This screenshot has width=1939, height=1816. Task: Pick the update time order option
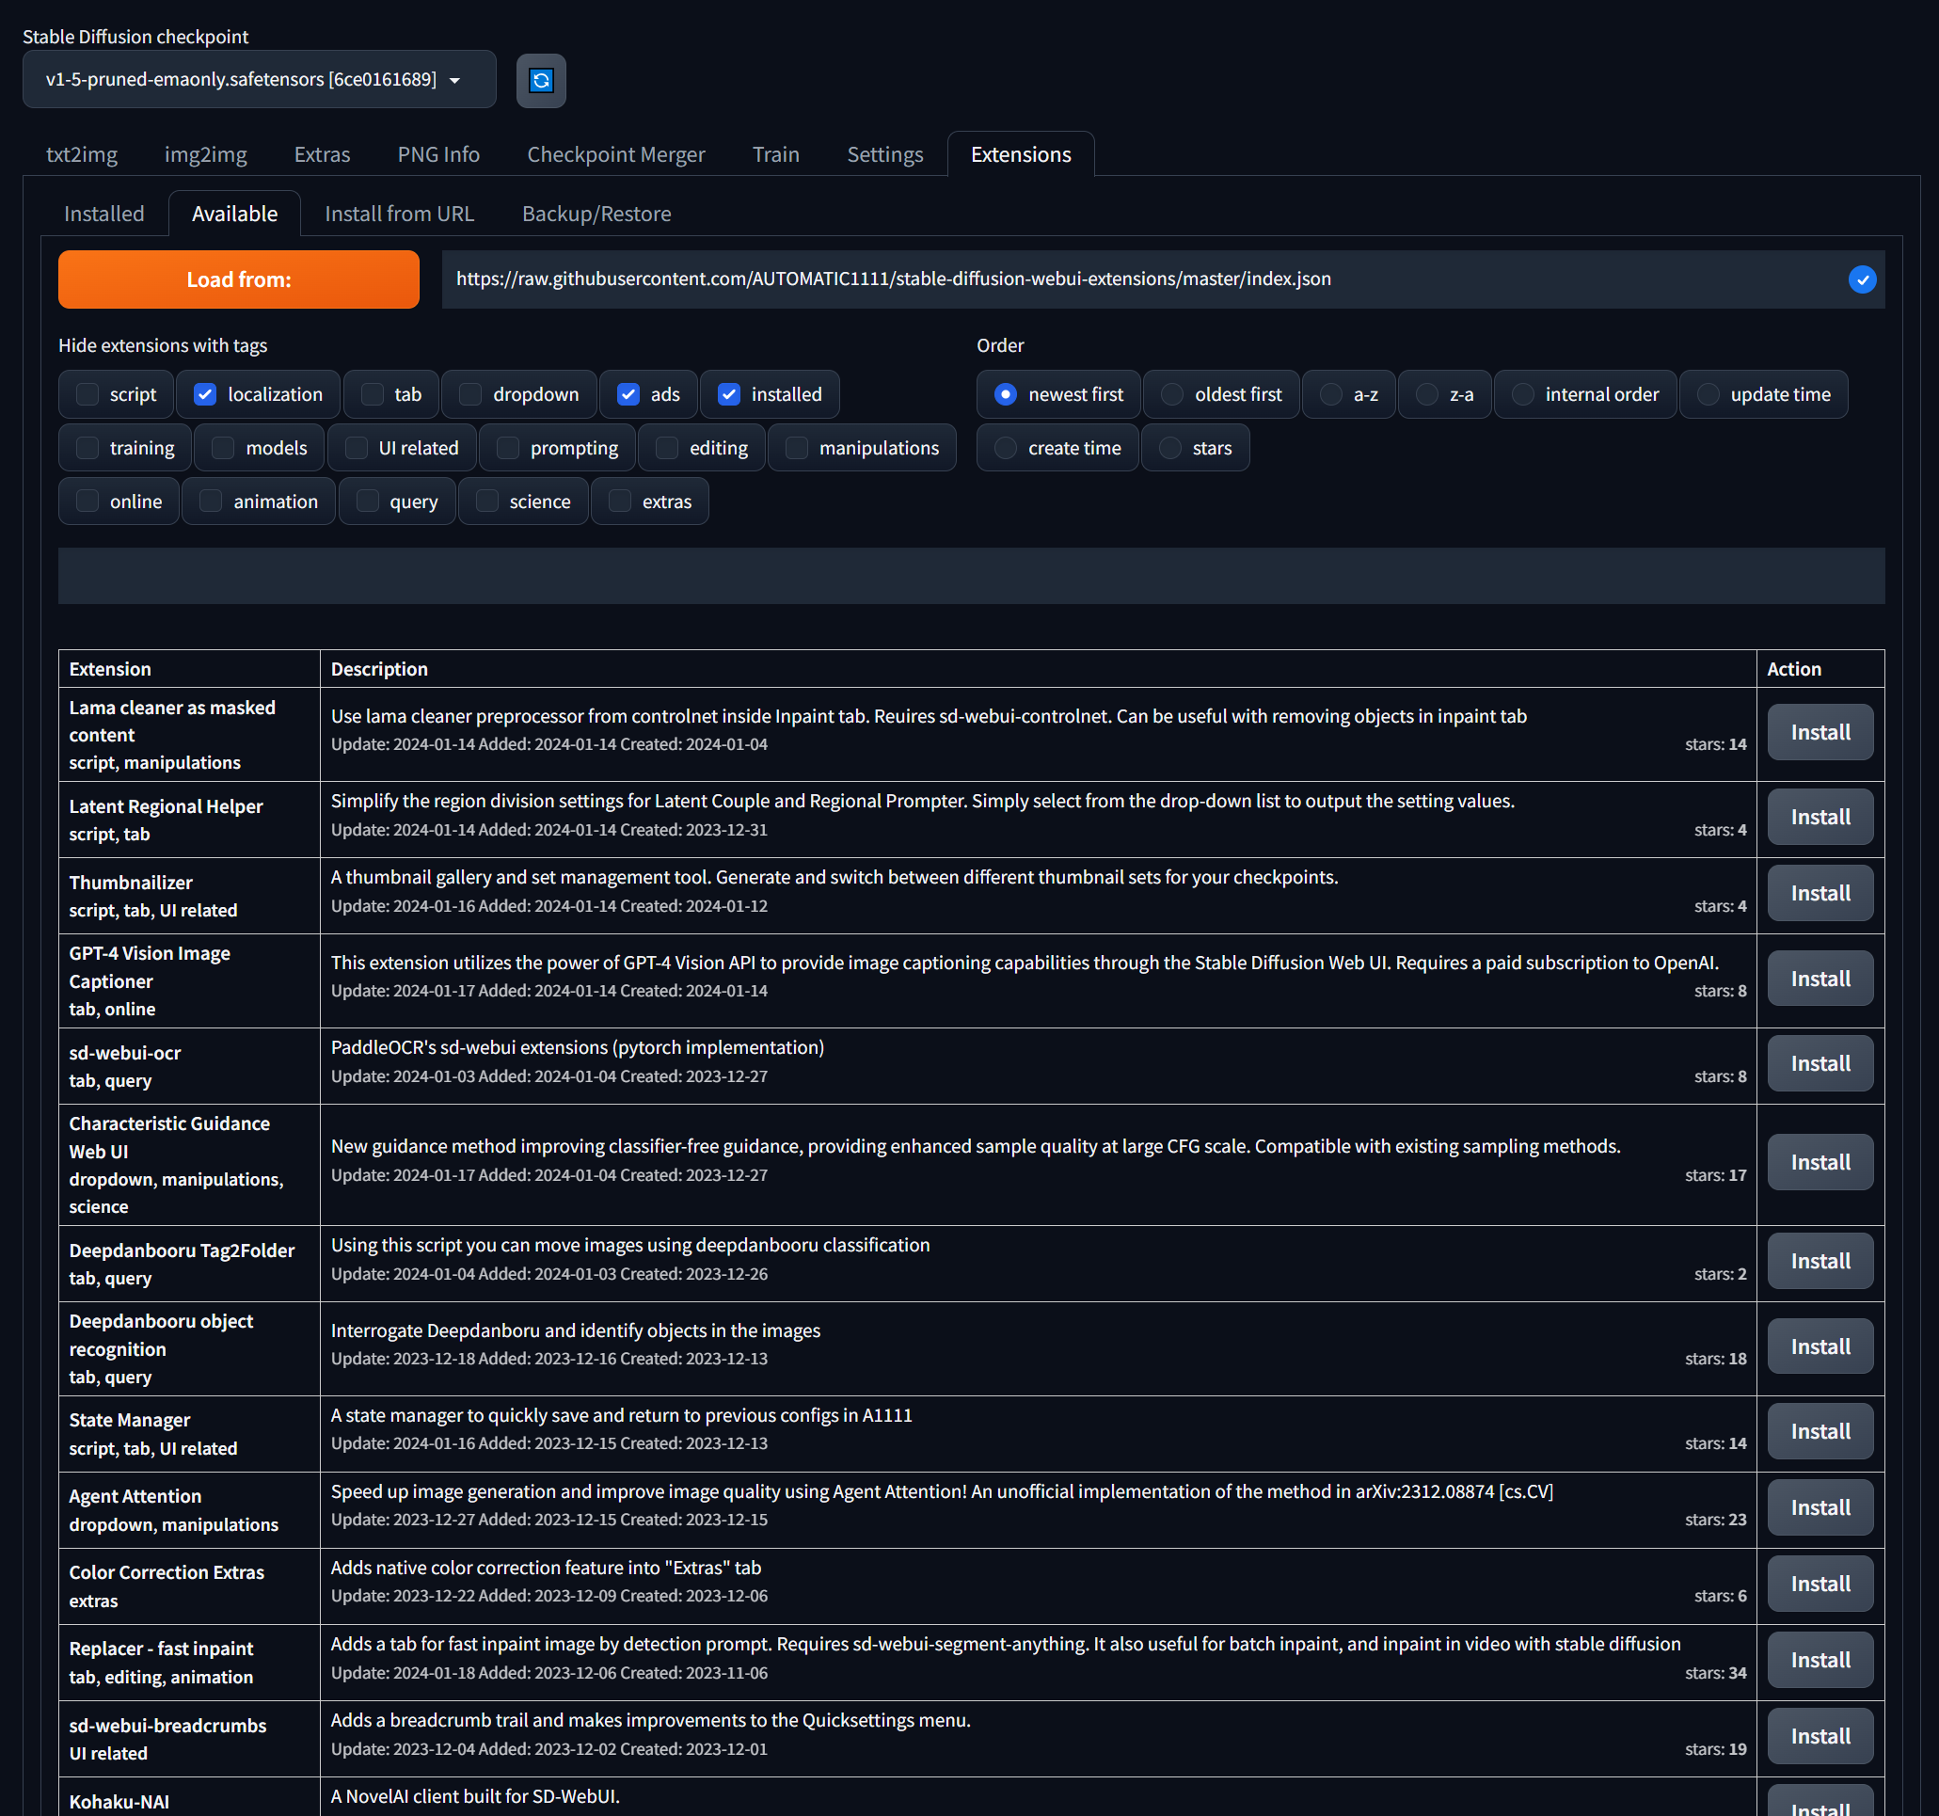point(1707,394)
